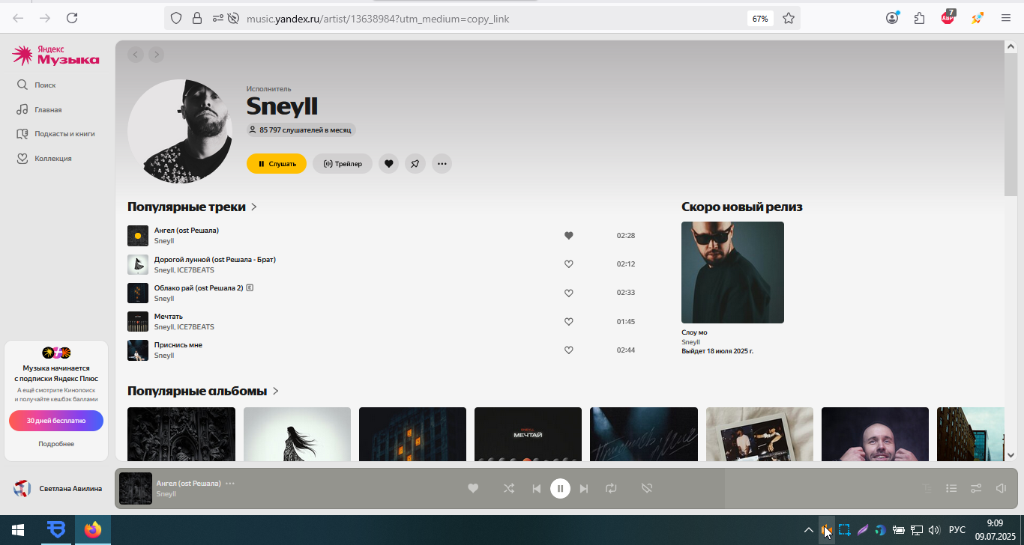Open the Firefox hamburger menu

pos(1006,18)
